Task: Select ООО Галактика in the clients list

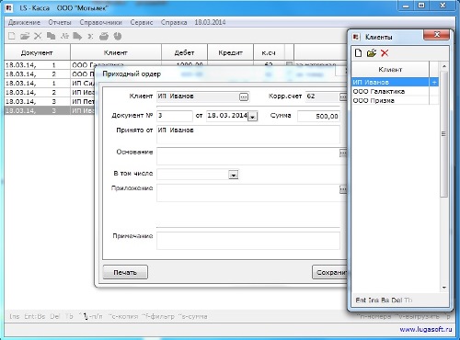Action: coord(390,91)
